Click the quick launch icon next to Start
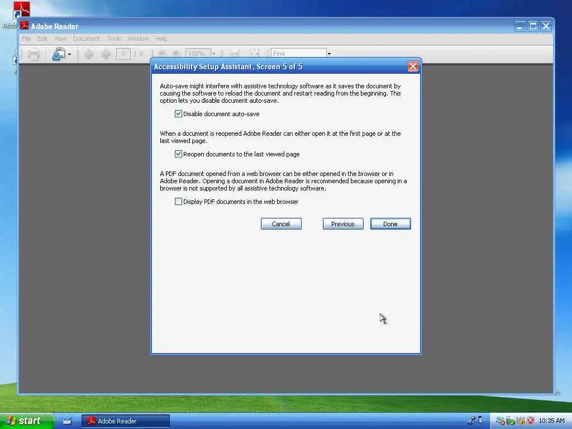572x429 pixels. [x=67, y=421]
